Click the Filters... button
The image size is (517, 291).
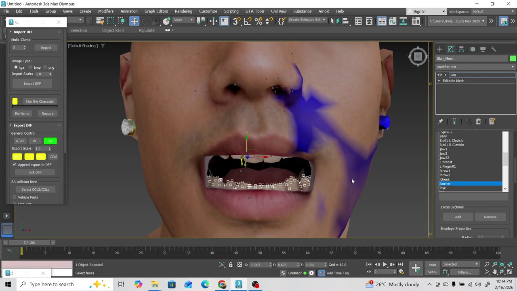(464, 272)
